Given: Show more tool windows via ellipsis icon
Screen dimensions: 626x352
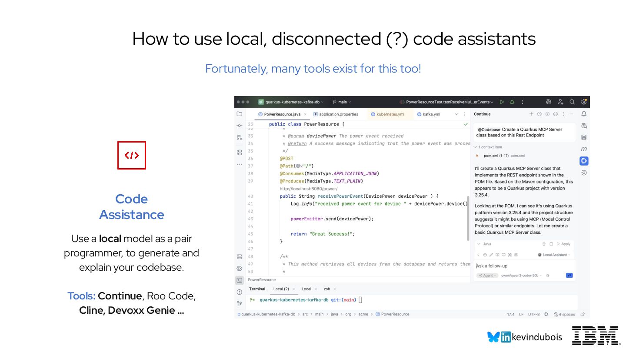Looking at the screenshot, I should tap(239, 164).
